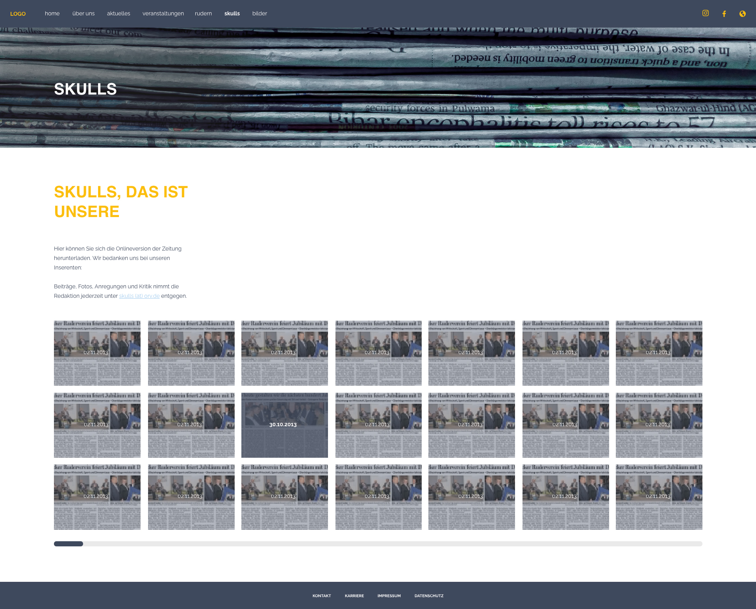
Task: Open the Instagram icon link
Action: coord(705,13)
